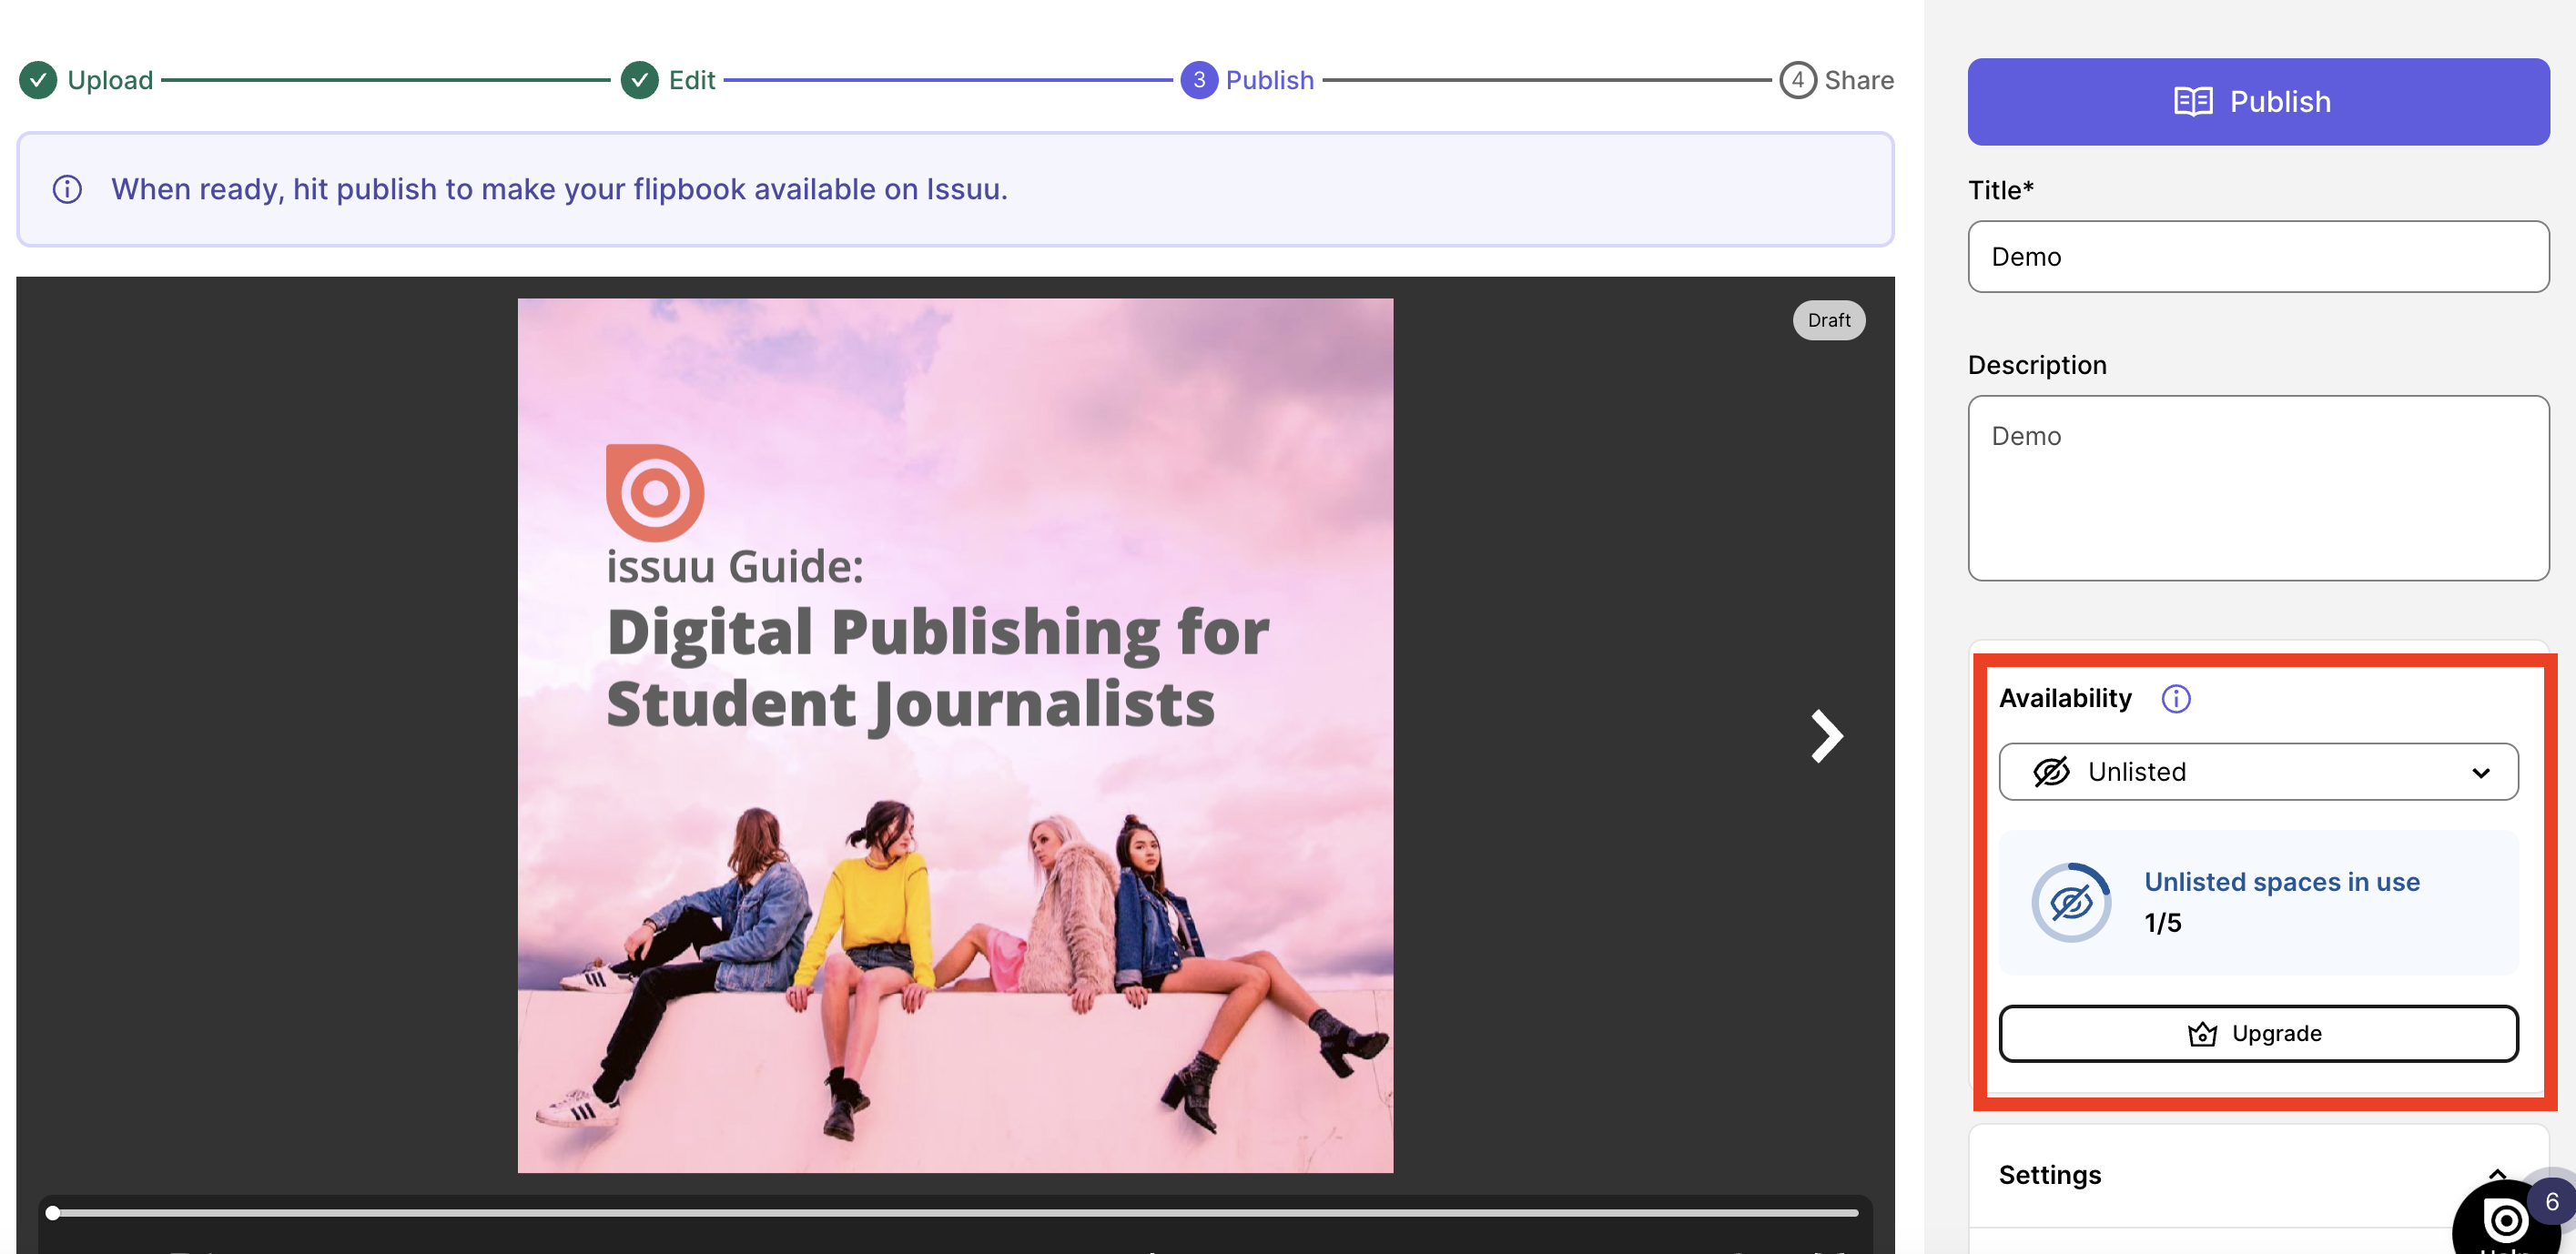
Task: Collapse the Settings section chevron
Action: (x=2496, y=1174)
